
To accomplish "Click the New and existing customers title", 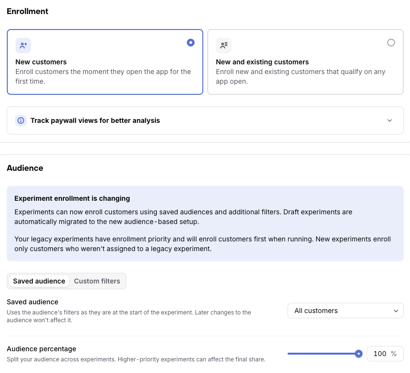I will tap(262, 62).
